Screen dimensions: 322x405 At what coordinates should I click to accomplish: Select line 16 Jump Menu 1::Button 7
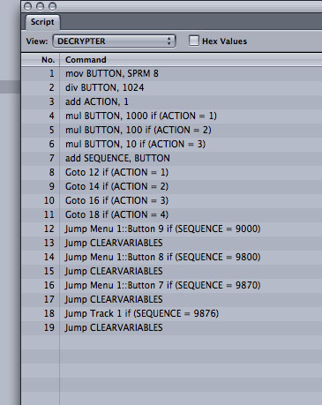coord(172,285)
